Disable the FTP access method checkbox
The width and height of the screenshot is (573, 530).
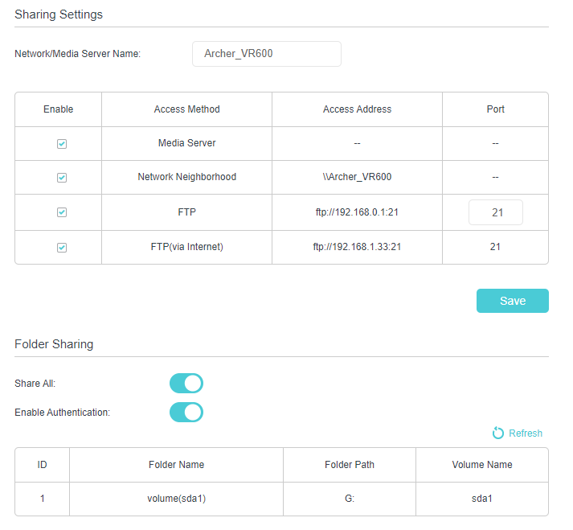(62, 212)
